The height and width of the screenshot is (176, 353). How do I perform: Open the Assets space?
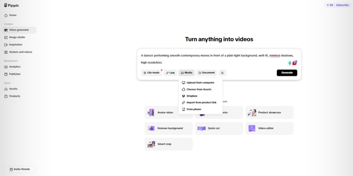13,89
